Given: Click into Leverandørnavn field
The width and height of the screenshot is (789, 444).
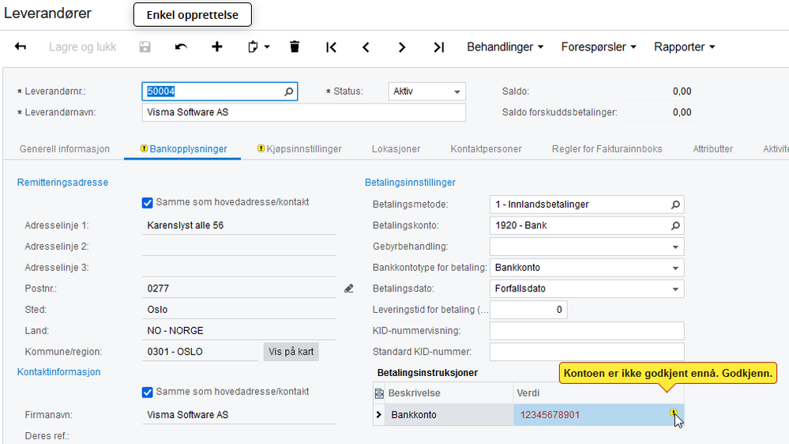Looking at the screenshot, I should tap(303, 112).
